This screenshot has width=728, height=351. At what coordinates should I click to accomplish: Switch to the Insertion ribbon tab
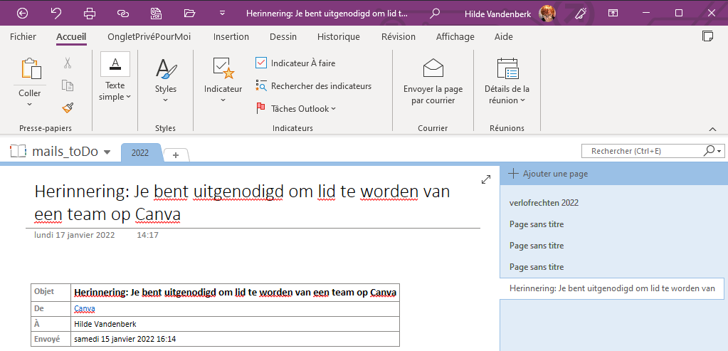click(x=231, y=37)
